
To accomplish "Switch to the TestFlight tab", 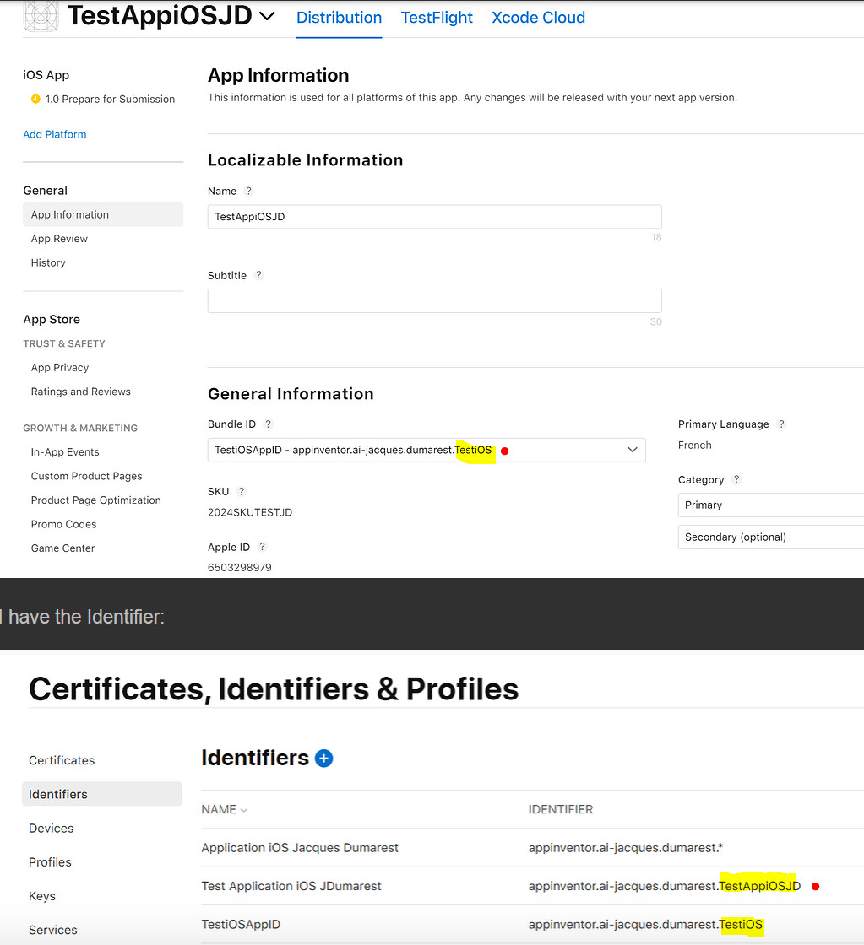I will tap(437, 18).
